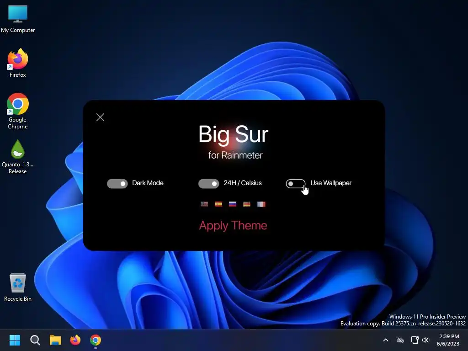Screen dimensions: 468x351
Task: Open network status tray icon
Action: pyautogui.click(x=415, y=340)
